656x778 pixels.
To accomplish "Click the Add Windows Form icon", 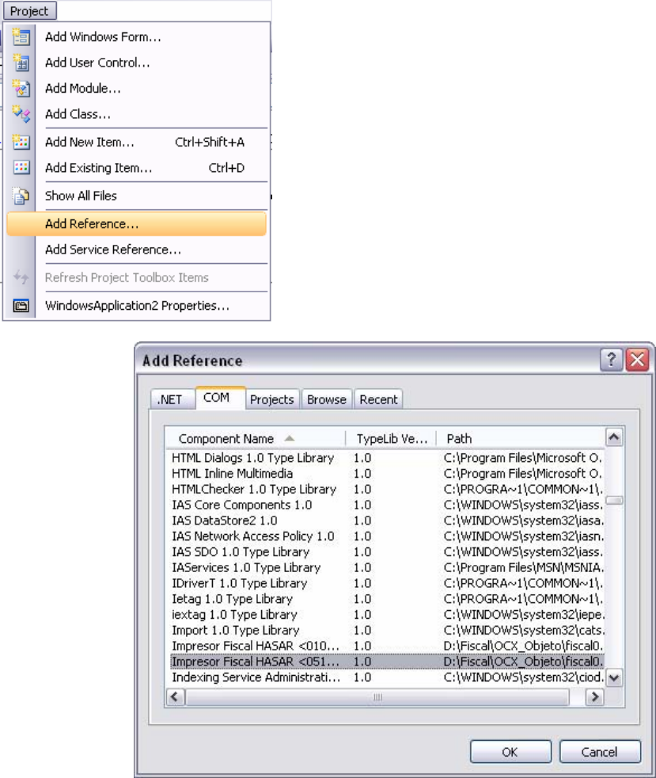I will pyautogui.click(x=21, y=37).
